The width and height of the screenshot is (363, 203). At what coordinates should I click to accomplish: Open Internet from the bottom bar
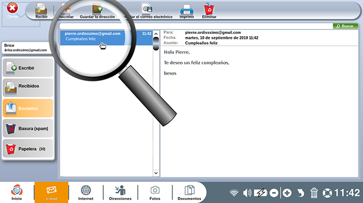click(85, 192)
